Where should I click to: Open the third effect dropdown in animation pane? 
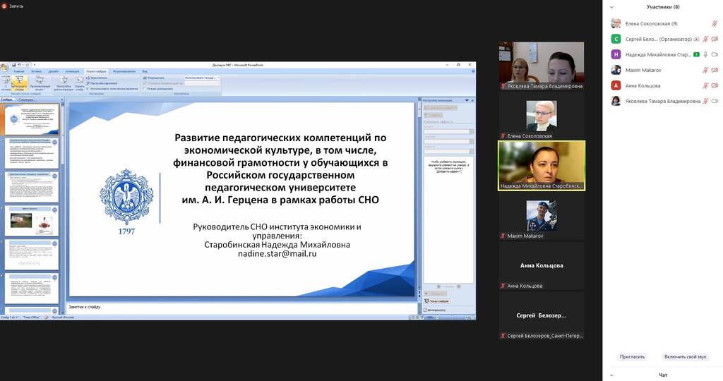point(448,151)
